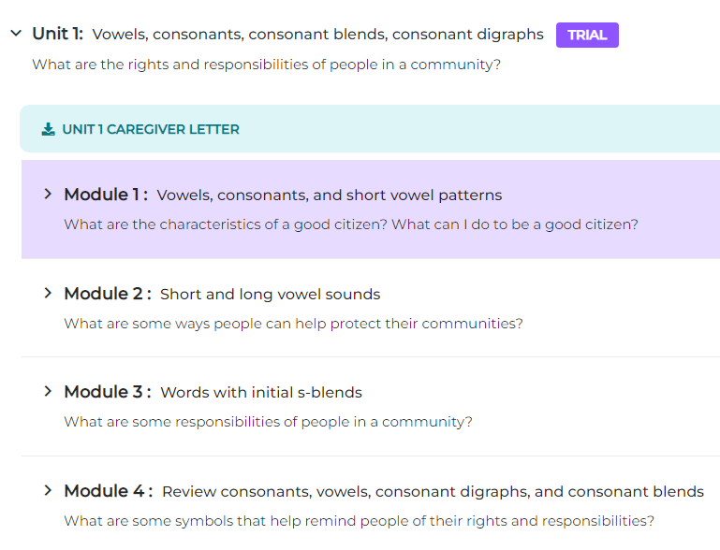Select the Module 1 heading label
Viewport: 720px width, 550px height.
pyautogui.click(x=107, y=195)
